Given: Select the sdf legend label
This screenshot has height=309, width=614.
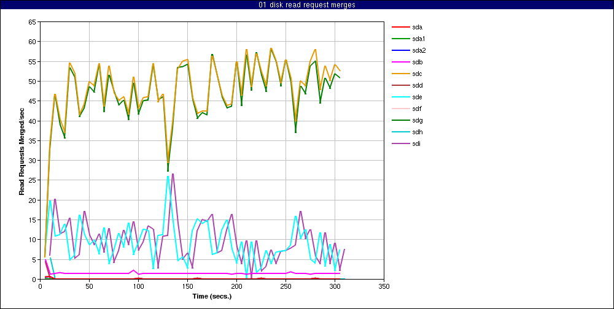Looking at the screenshot, I should pyautogui.click(x=417, y=109).
